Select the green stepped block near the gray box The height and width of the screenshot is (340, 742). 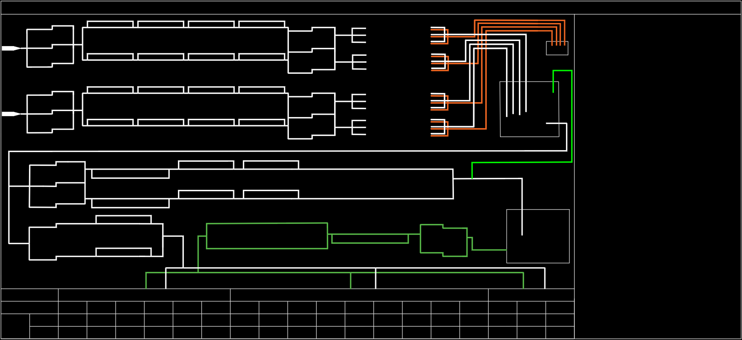pos(444,240)
